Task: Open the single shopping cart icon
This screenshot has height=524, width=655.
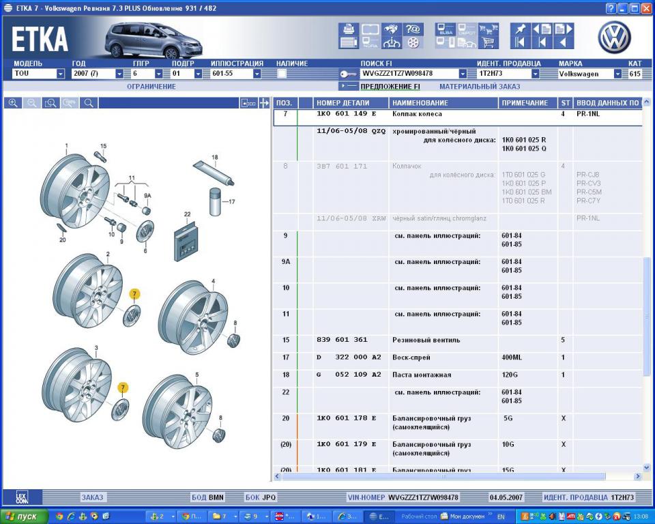Action: (489, 42)
